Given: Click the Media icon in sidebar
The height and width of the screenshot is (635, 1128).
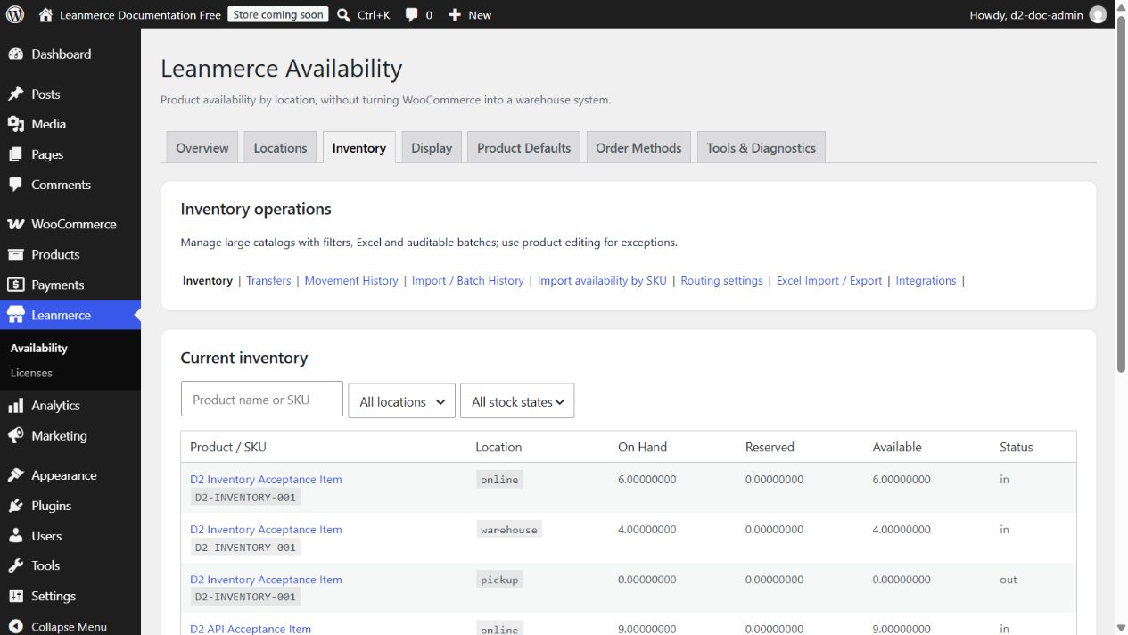Looking at the screenshot, I should point(15,124).
